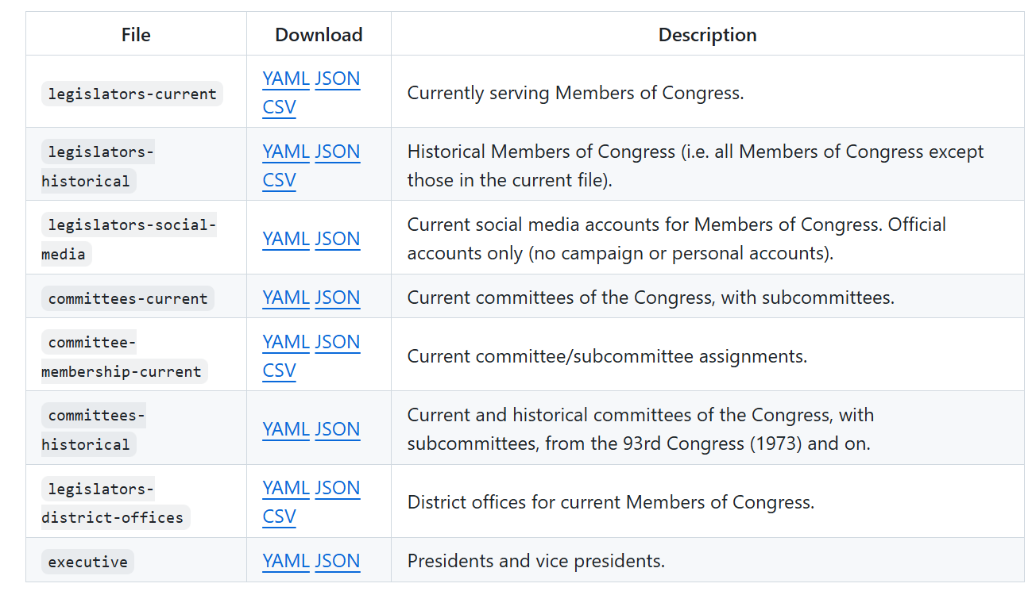This screenshot has width=1032, height=595.
Task: Download legislators-district-offices CSV file
Action: [x=279, y=516]
